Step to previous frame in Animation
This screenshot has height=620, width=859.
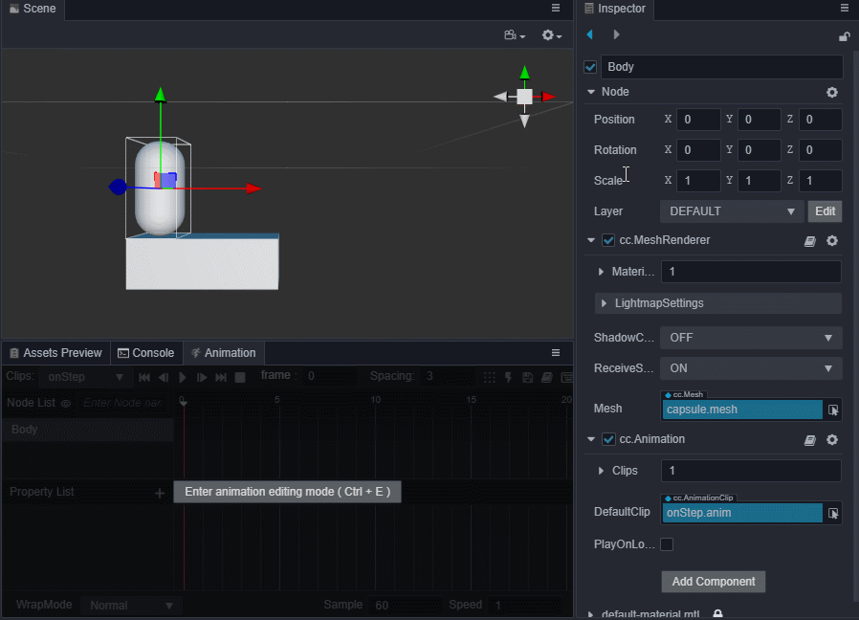(164, 377)
